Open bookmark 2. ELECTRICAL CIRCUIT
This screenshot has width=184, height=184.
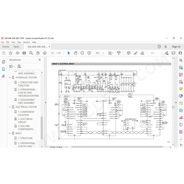point(25,120)
